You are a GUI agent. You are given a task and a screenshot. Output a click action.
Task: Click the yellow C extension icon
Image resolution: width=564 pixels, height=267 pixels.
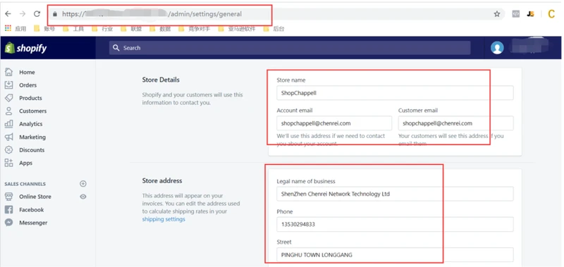[x=551, y=14]
